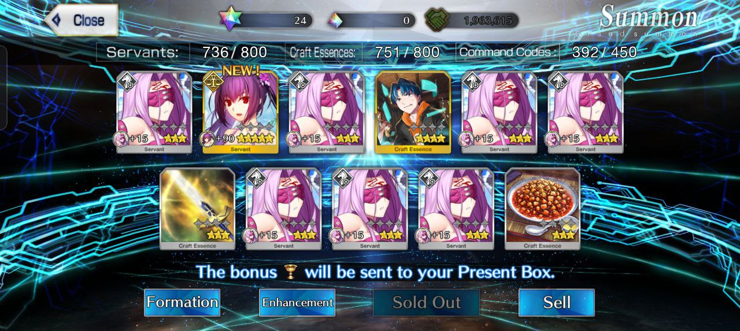
Task: Click the Servants count 736/800
Action: pyautogui.click(x=235, y=53)
